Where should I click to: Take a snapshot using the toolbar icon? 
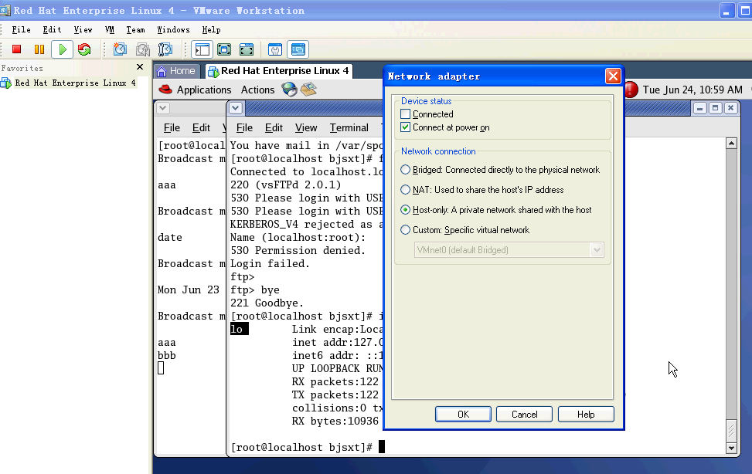pos(120,49)
